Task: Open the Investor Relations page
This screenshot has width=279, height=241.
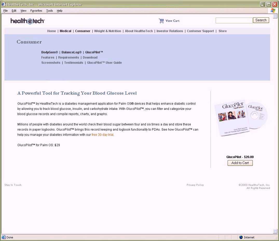Action: [x=169, y=31]
